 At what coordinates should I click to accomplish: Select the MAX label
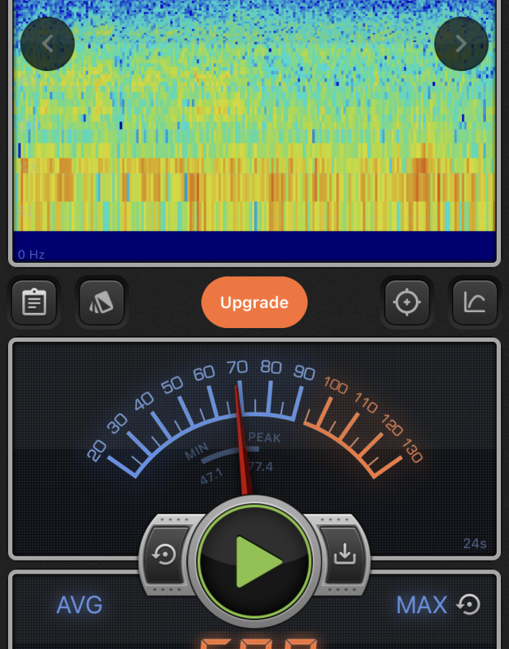(x=421, y=605)
